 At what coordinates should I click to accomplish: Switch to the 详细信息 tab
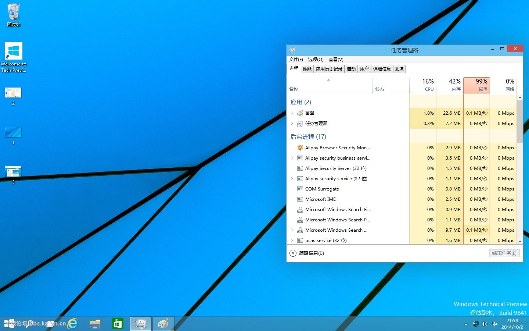click(382, 69)
